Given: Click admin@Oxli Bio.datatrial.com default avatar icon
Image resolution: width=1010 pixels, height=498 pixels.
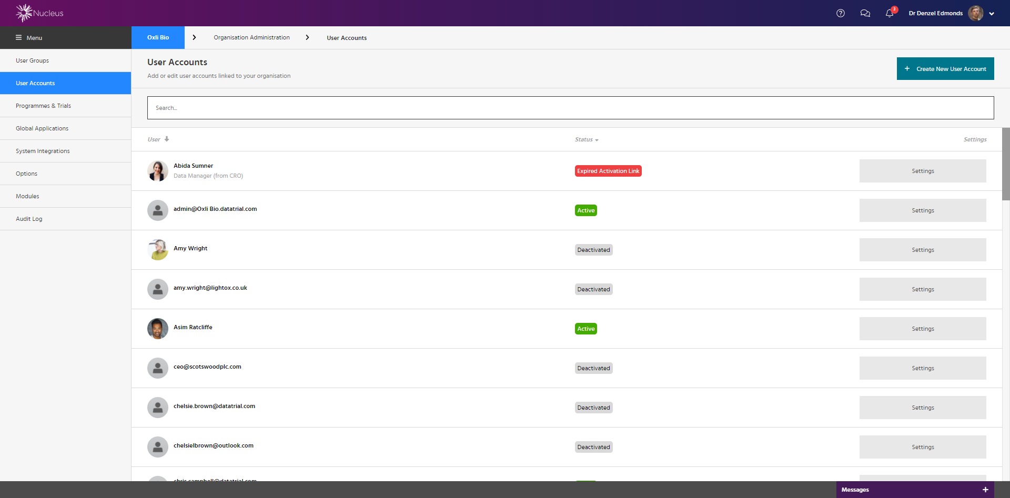Looking at the screenshot, I should [158, 210].
